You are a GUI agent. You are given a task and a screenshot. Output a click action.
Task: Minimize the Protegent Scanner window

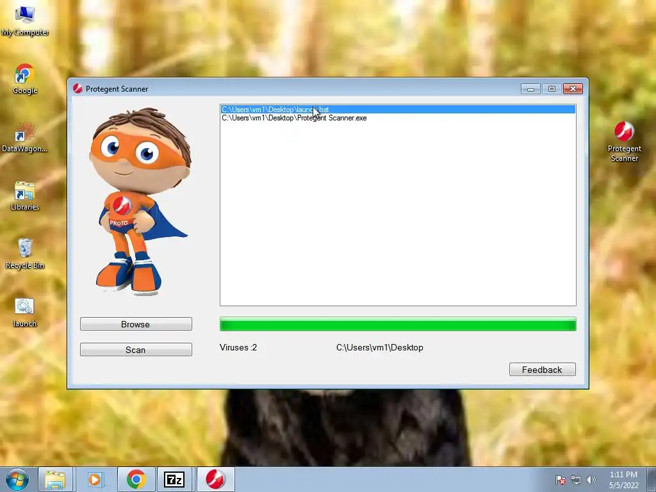(530, 88)
